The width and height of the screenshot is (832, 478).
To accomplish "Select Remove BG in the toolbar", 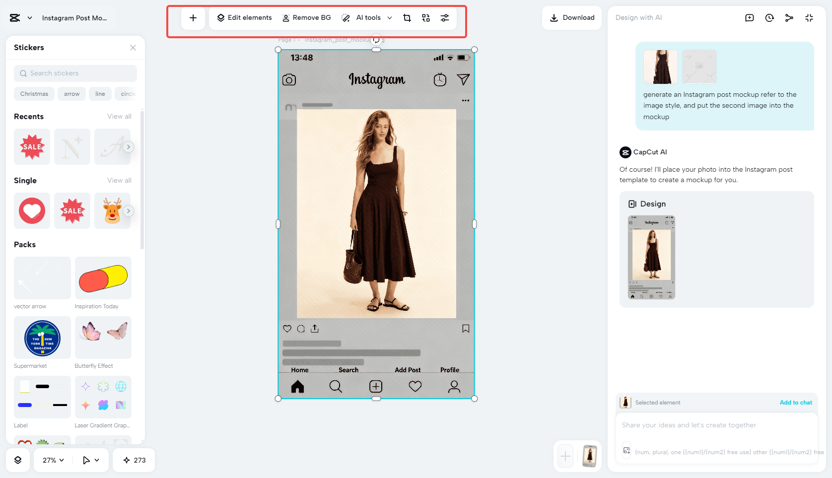I will pyautogui.click(x=306, y=17).
